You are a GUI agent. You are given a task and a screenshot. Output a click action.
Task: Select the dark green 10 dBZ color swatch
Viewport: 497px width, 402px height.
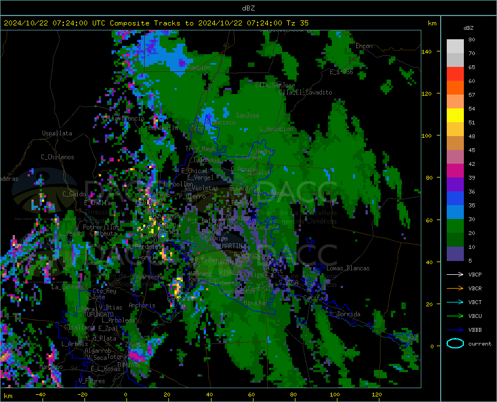455,240
